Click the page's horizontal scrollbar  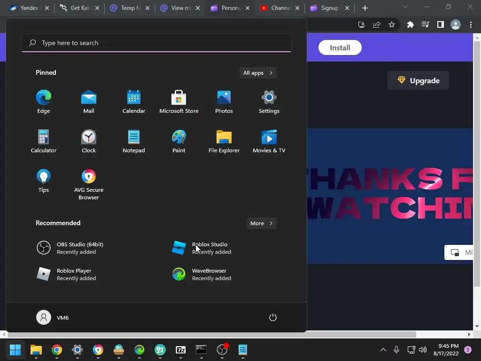[x=211, y=334]
